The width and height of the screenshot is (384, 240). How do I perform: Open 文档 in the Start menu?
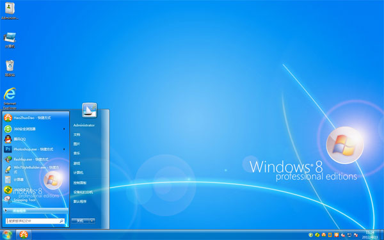77,134
